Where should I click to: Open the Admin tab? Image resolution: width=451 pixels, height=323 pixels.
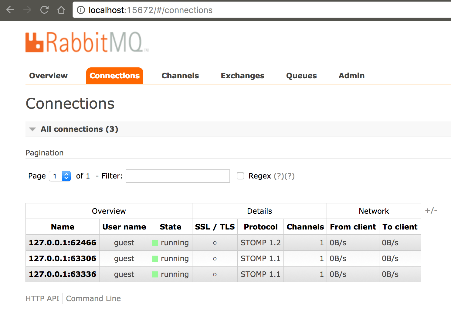click(x=351, y=76)
